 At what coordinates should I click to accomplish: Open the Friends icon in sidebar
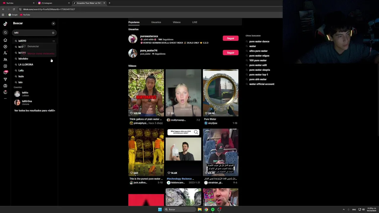click(x=5, y=59)
